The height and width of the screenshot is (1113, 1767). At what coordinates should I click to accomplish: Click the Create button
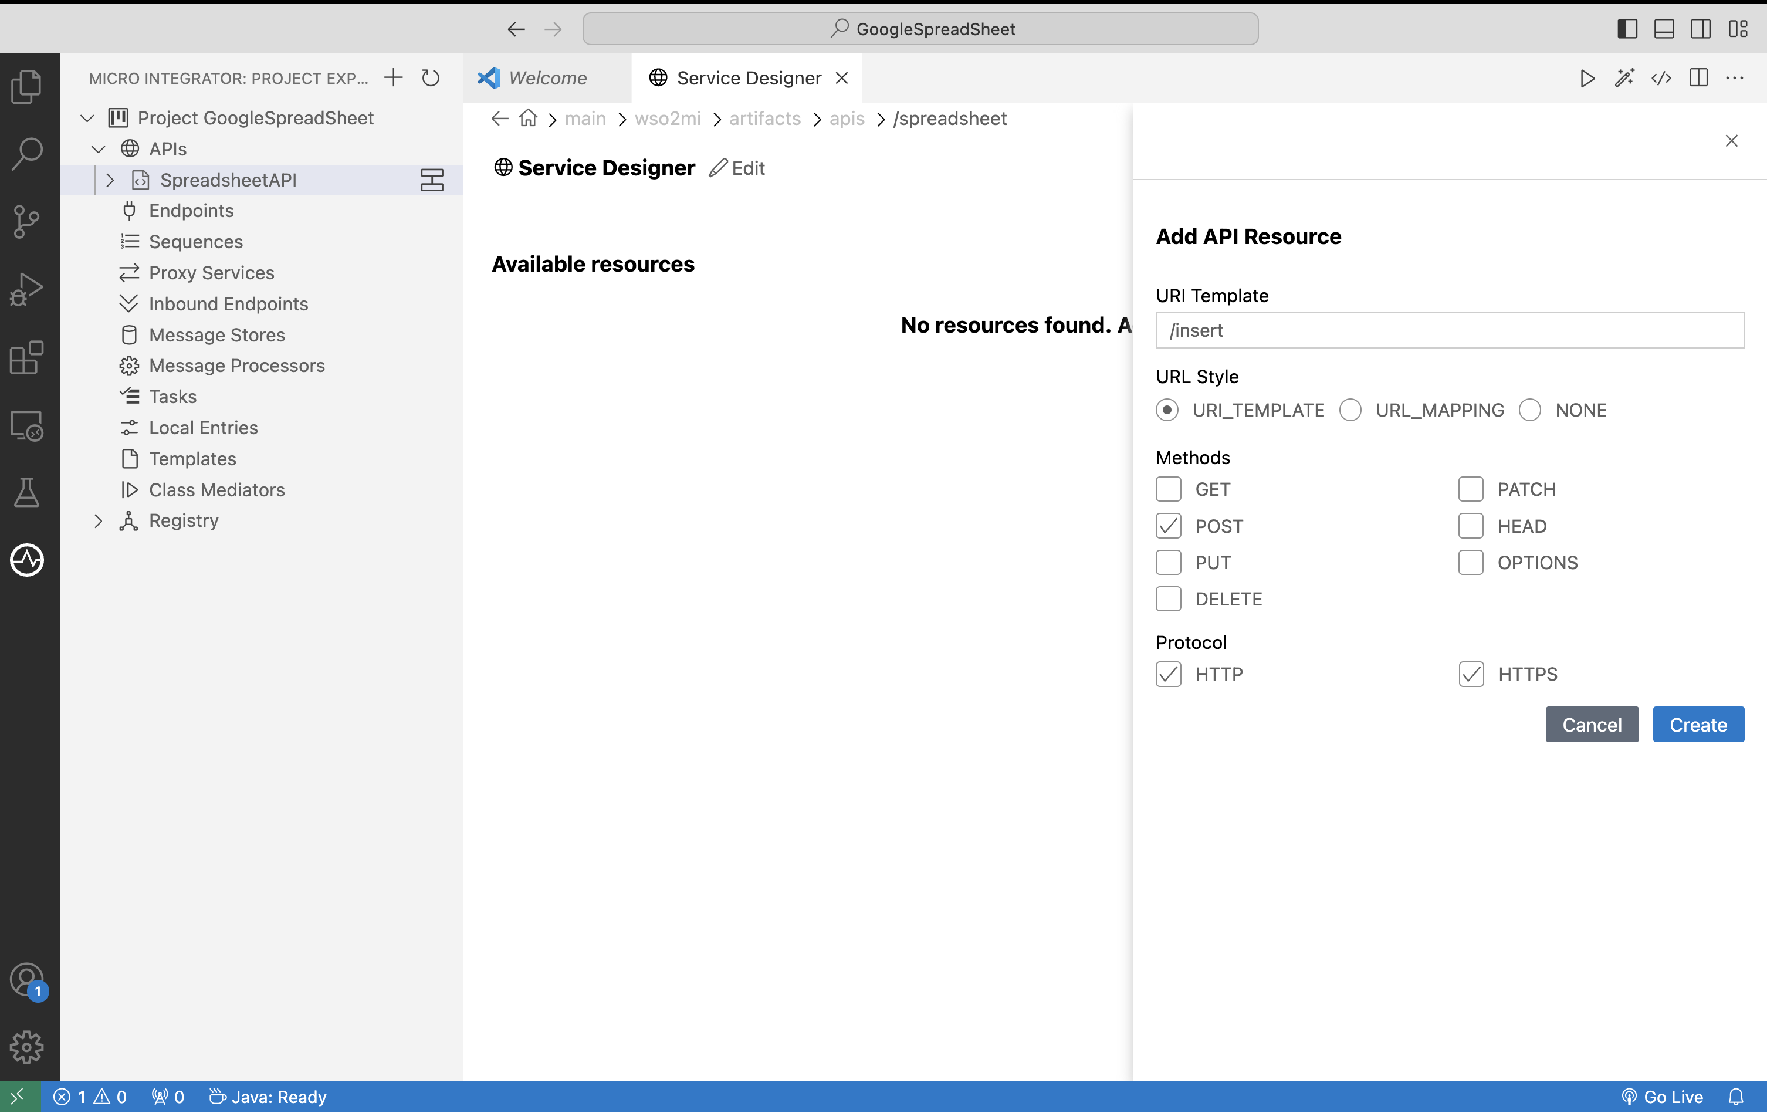coord(1699,724)
